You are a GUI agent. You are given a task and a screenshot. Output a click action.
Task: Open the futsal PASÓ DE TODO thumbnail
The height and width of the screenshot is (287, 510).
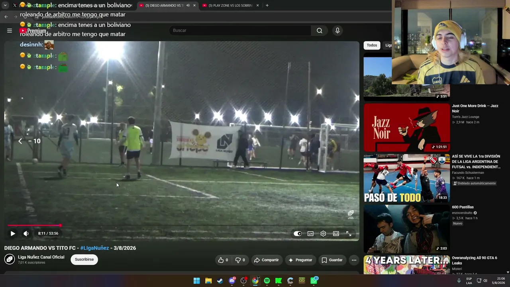pyautogui.click(x=406, y=178)
